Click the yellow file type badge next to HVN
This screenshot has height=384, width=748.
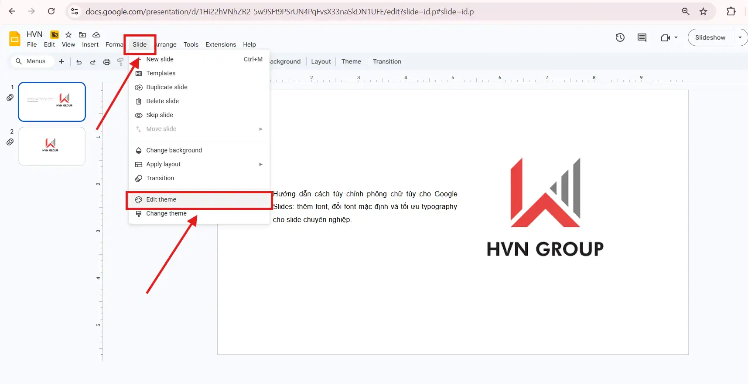pos(55,35)
